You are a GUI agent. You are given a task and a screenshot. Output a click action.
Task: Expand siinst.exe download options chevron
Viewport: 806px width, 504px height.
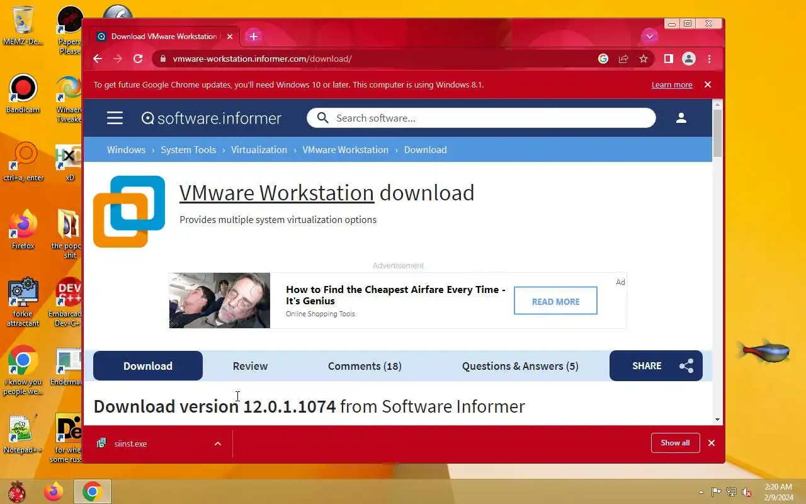pos(218,444)
